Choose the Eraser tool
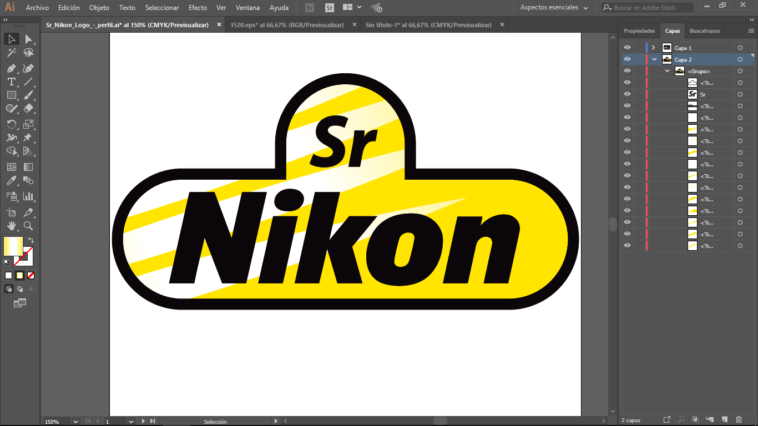The image size is (758, 426). (x=29, y=108)
